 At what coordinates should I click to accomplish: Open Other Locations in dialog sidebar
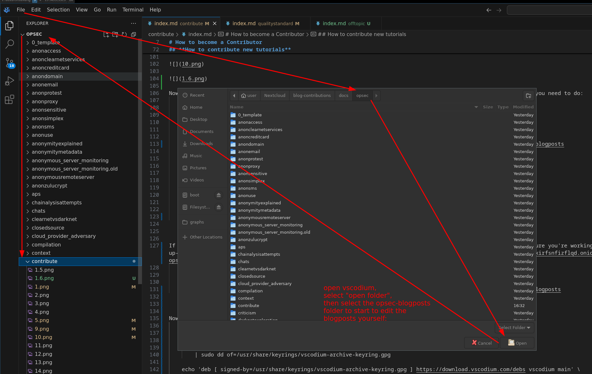(202, 237)
